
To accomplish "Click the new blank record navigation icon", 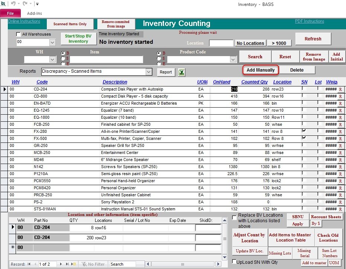I will click(x=74, y=264).
